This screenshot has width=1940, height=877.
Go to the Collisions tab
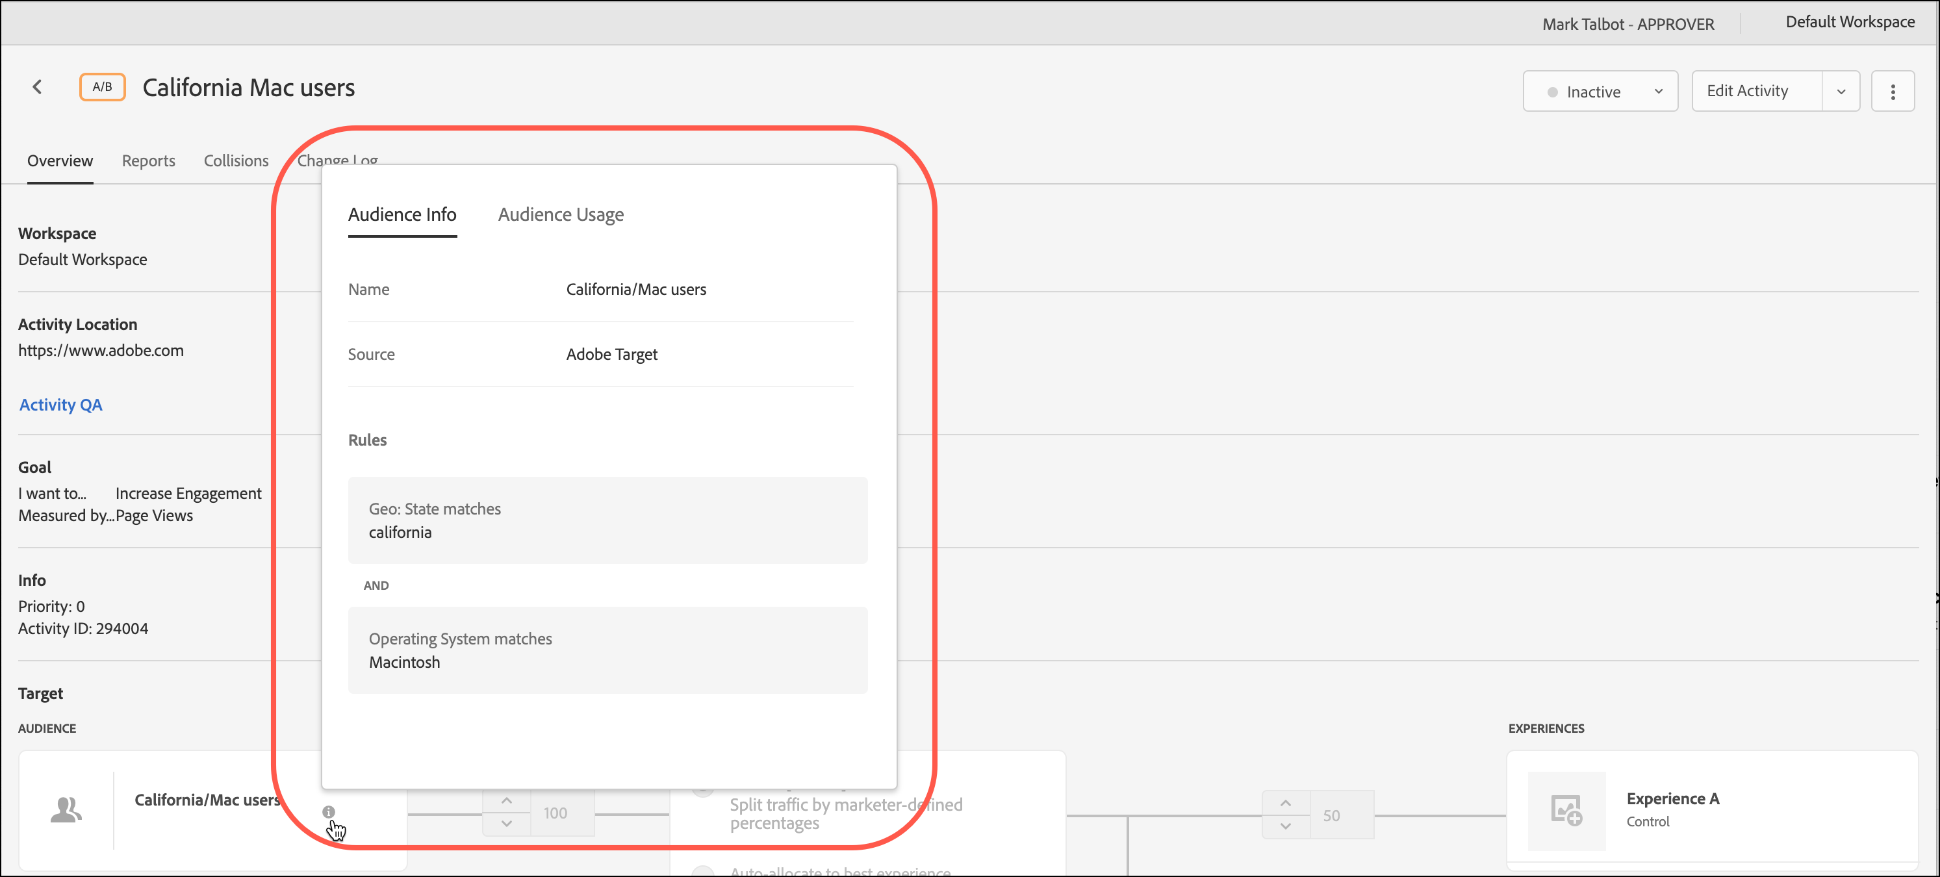click(x=236, y=160)
